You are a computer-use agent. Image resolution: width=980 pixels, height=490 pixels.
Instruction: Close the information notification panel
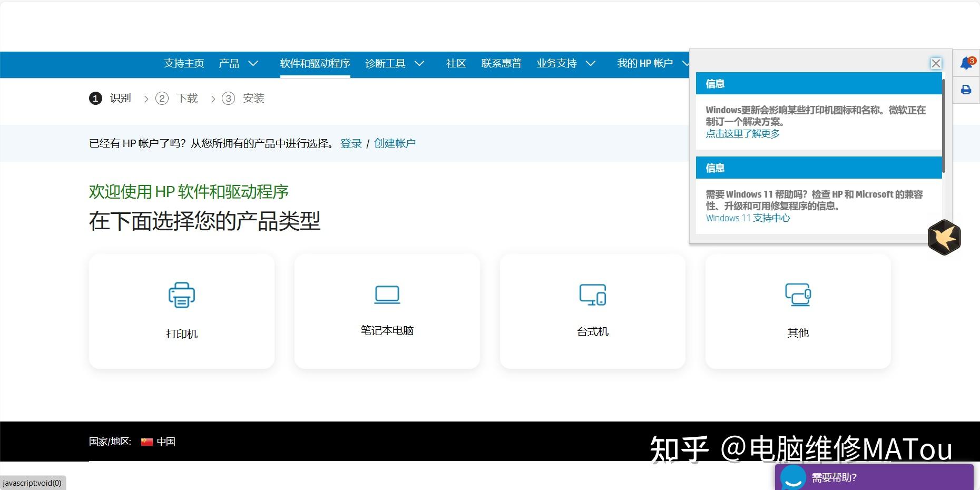tap(936, 63)
